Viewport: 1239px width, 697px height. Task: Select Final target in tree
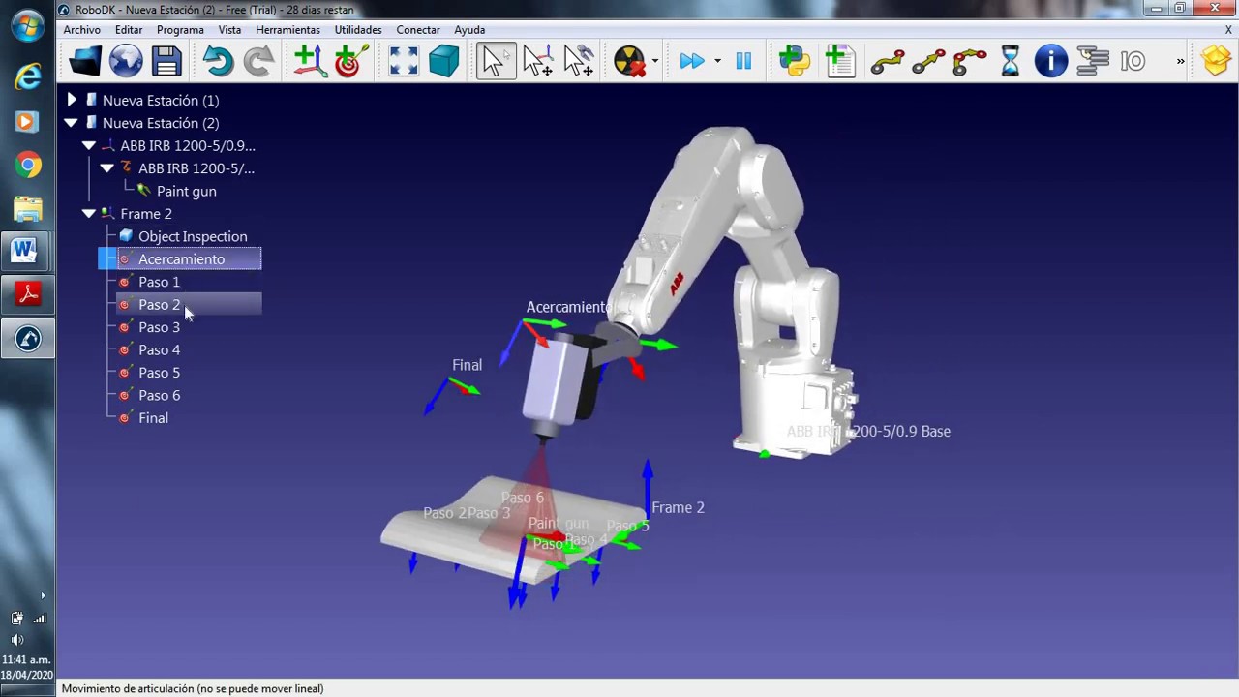153,418
